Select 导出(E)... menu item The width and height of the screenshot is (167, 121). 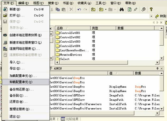26,68
